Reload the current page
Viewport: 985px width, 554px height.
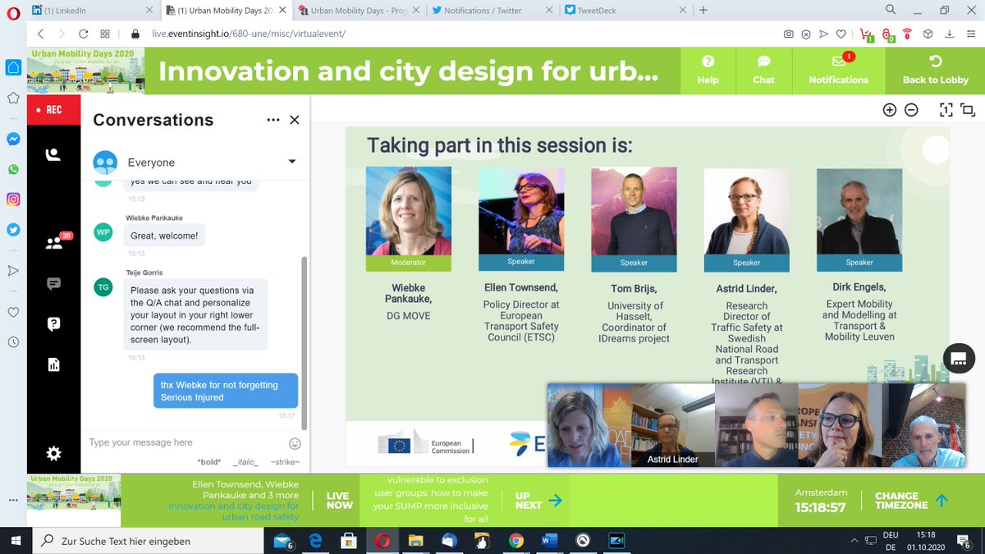coord(83,34)
